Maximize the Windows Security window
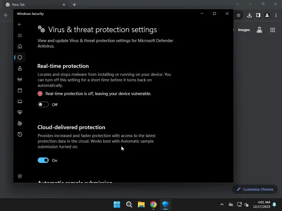The height and width of the screenshot is (211, 282). [214, 13]
